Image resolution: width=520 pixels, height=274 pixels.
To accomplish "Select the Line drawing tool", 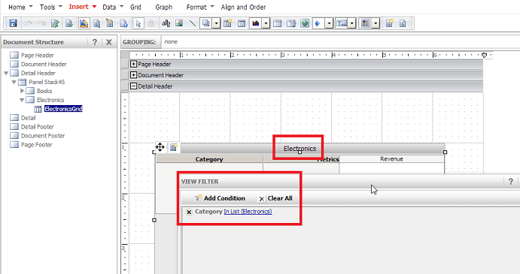I will point(193,23).
